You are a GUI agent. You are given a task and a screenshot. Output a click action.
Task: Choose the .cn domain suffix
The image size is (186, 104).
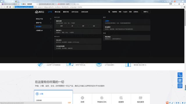coord(72,26)
